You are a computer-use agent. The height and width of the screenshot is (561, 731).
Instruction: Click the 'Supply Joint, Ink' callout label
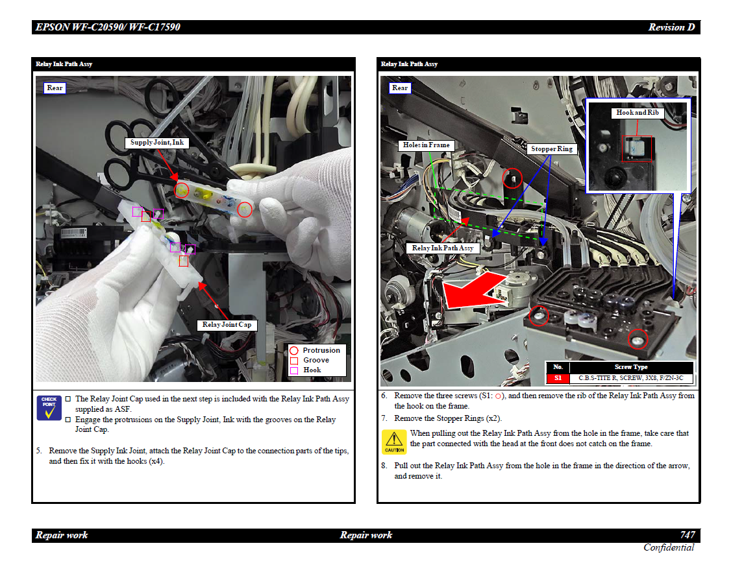[156, 143]
